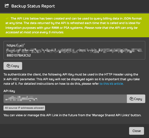
Task: Click inside the API link URL box
Action: 74,50
